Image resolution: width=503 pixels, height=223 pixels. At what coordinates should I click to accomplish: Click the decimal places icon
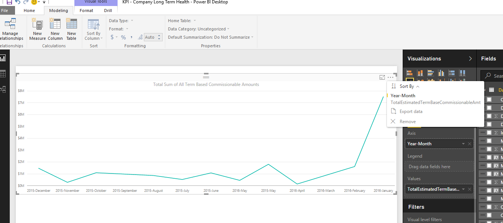140,37
